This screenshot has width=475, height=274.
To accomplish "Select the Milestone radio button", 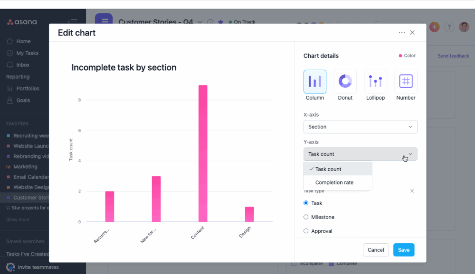I will [x=305, y=217].
